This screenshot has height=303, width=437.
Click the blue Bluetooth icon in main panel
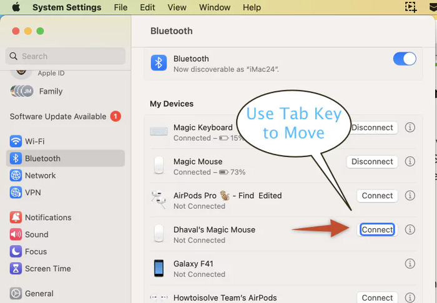pyautogui.click(x=159, y=63)
